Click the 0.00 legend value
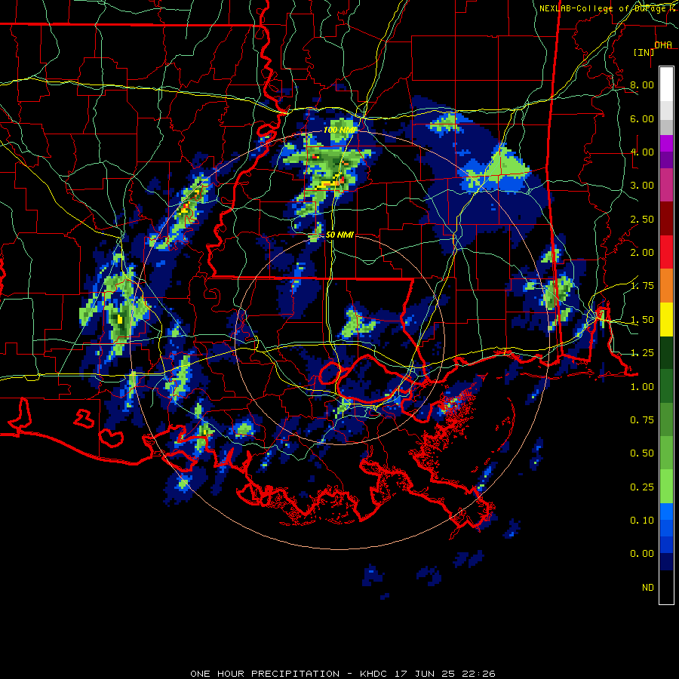Image resolution: width=679 pixels, height=679 pixels. 642,554
